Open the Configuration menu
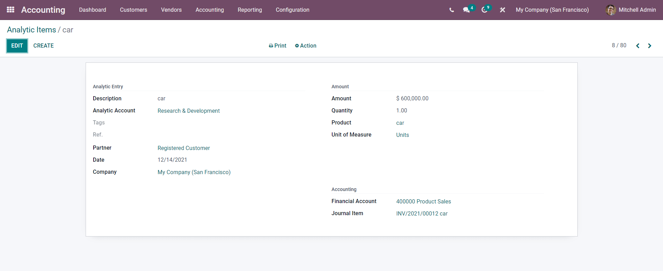Viewport: 663px width, 271px height. coord(292,10)
